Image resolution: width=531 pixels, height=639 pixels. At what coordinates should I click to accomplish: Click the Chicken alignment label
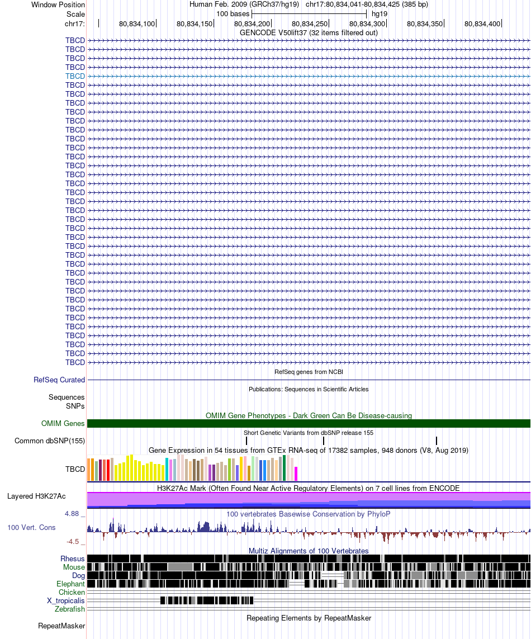pos(72,592)
